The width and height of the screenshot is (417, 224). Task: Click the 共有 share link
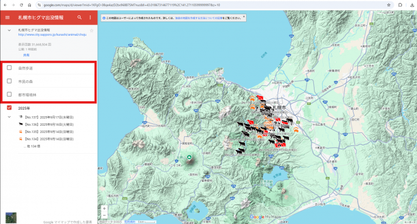click(x=26, y=55)
